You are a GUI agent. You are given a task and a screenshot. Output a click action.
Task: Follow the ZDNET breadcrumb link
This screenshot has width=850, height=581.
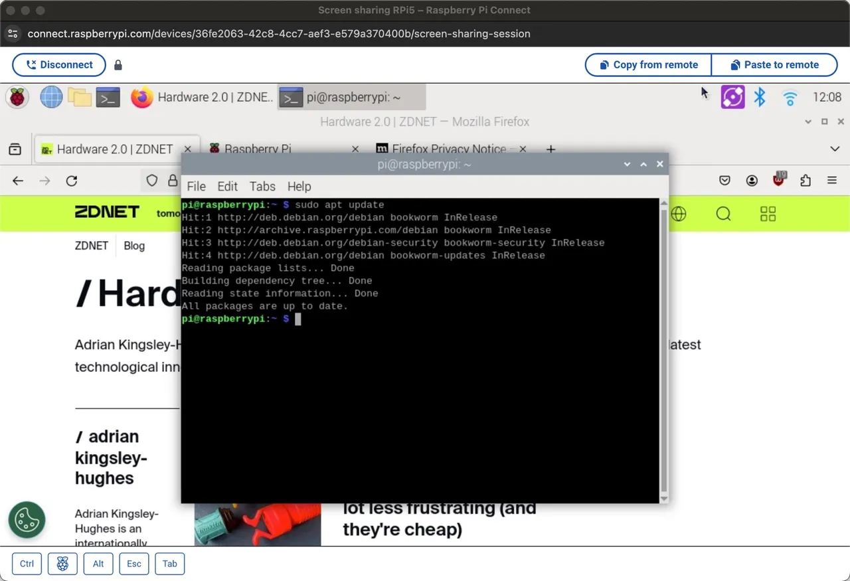click(x=92, y=246)
